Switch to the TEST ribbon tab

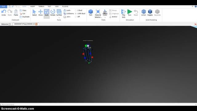click(x=49, y=6)
